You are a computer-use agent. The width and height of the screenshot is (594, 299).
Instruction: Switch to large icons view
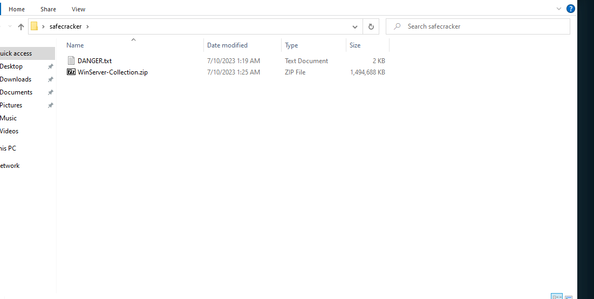(568, 296)
